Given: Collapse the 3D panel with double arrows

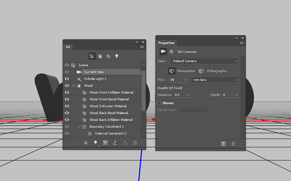Looking at the screenshot, I should click(137, 42).
